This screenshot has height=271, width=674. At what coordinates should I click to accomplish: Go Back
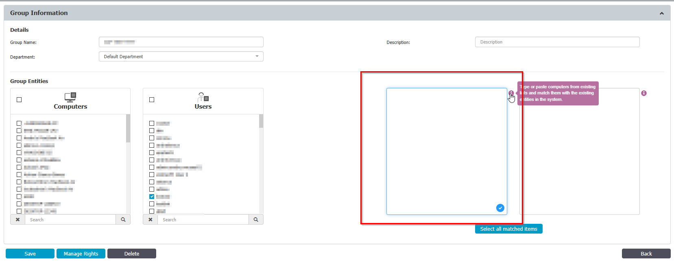pos(646,254)
